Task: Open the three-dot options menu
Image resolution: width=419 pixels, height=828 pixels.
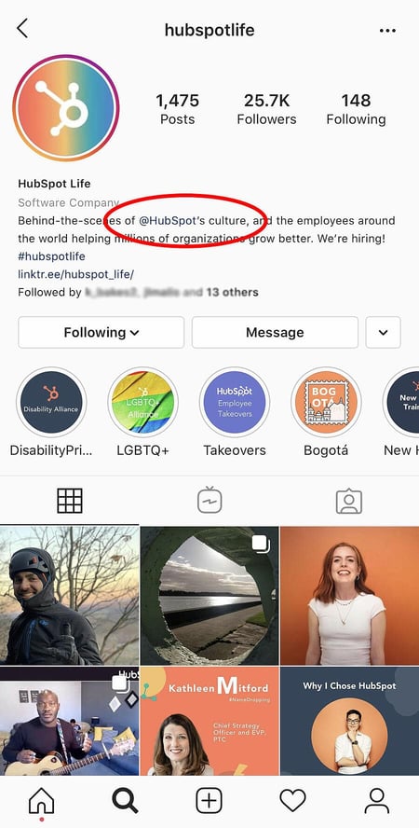Action: (387, 31)
